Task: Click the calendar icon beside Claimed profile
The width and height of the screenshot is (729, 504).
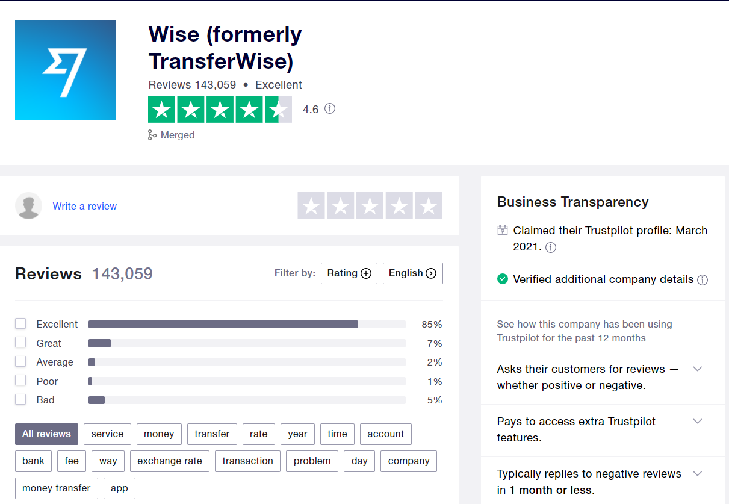Action: point(503,231)
